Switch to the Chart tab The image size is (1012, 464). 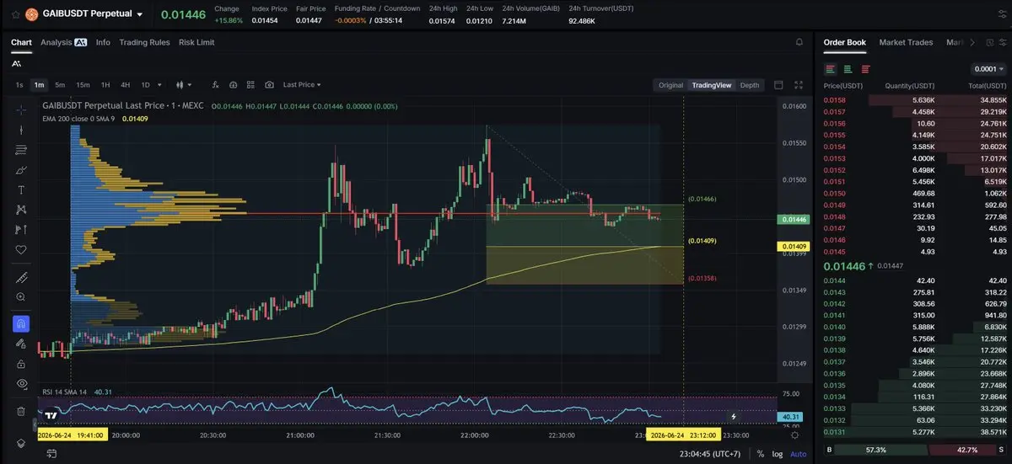pyautogui.click(x=21, y=42)
